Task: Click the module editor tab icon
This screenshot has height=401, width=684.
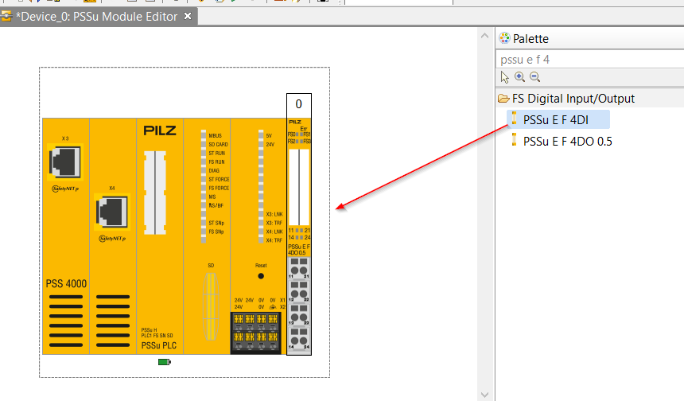Action: point(6,17)
